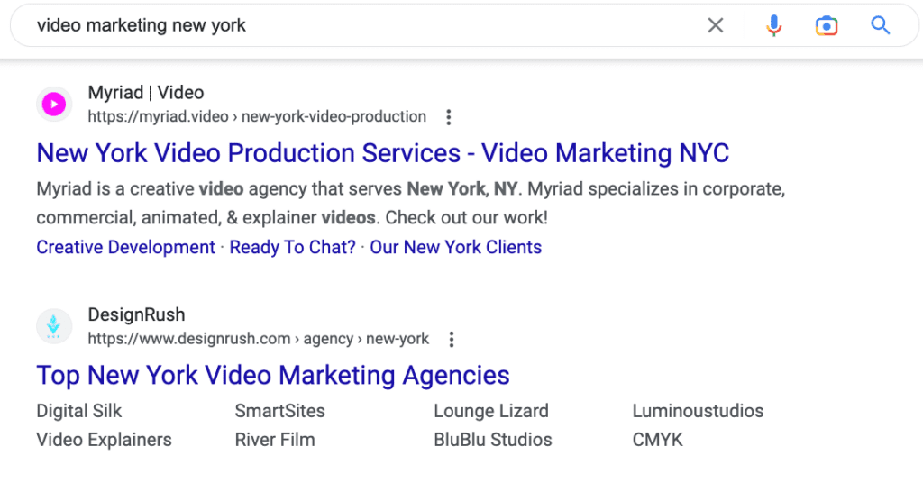Click the myriad.video URL breadcrumb

pos(257,116)
